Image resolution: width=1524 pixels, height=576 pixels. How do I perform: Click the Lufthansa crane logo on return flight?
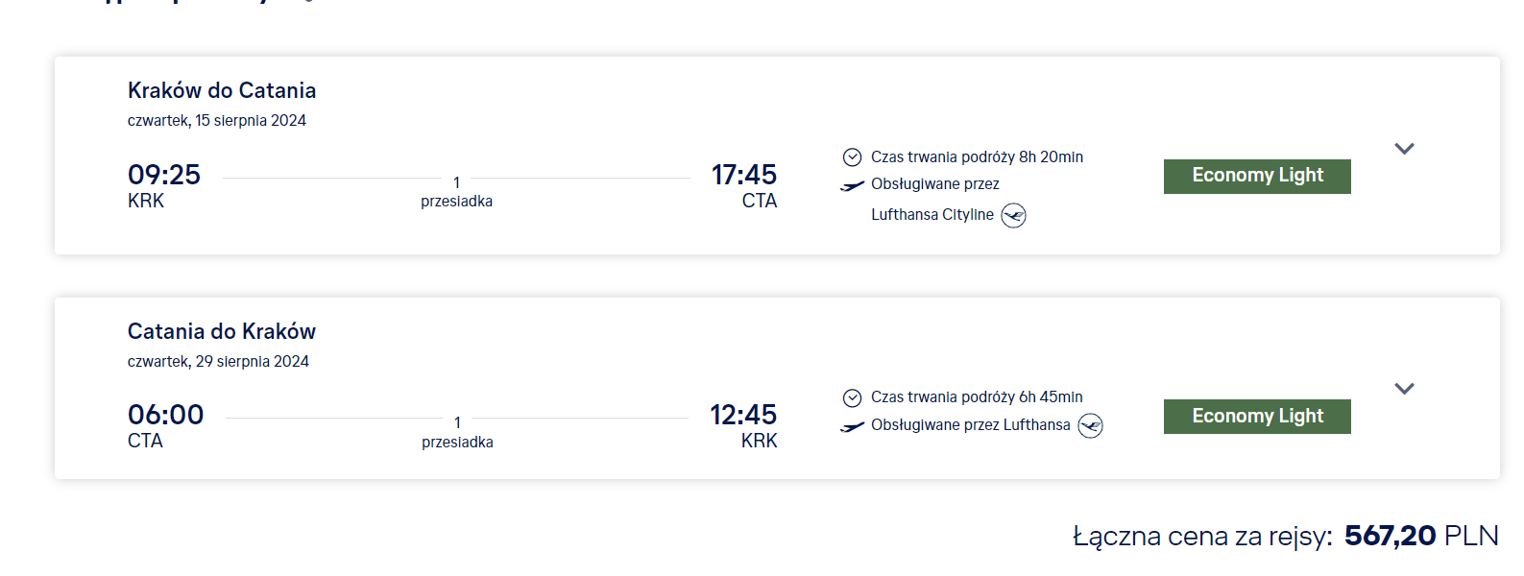(x=1090, y=425)
